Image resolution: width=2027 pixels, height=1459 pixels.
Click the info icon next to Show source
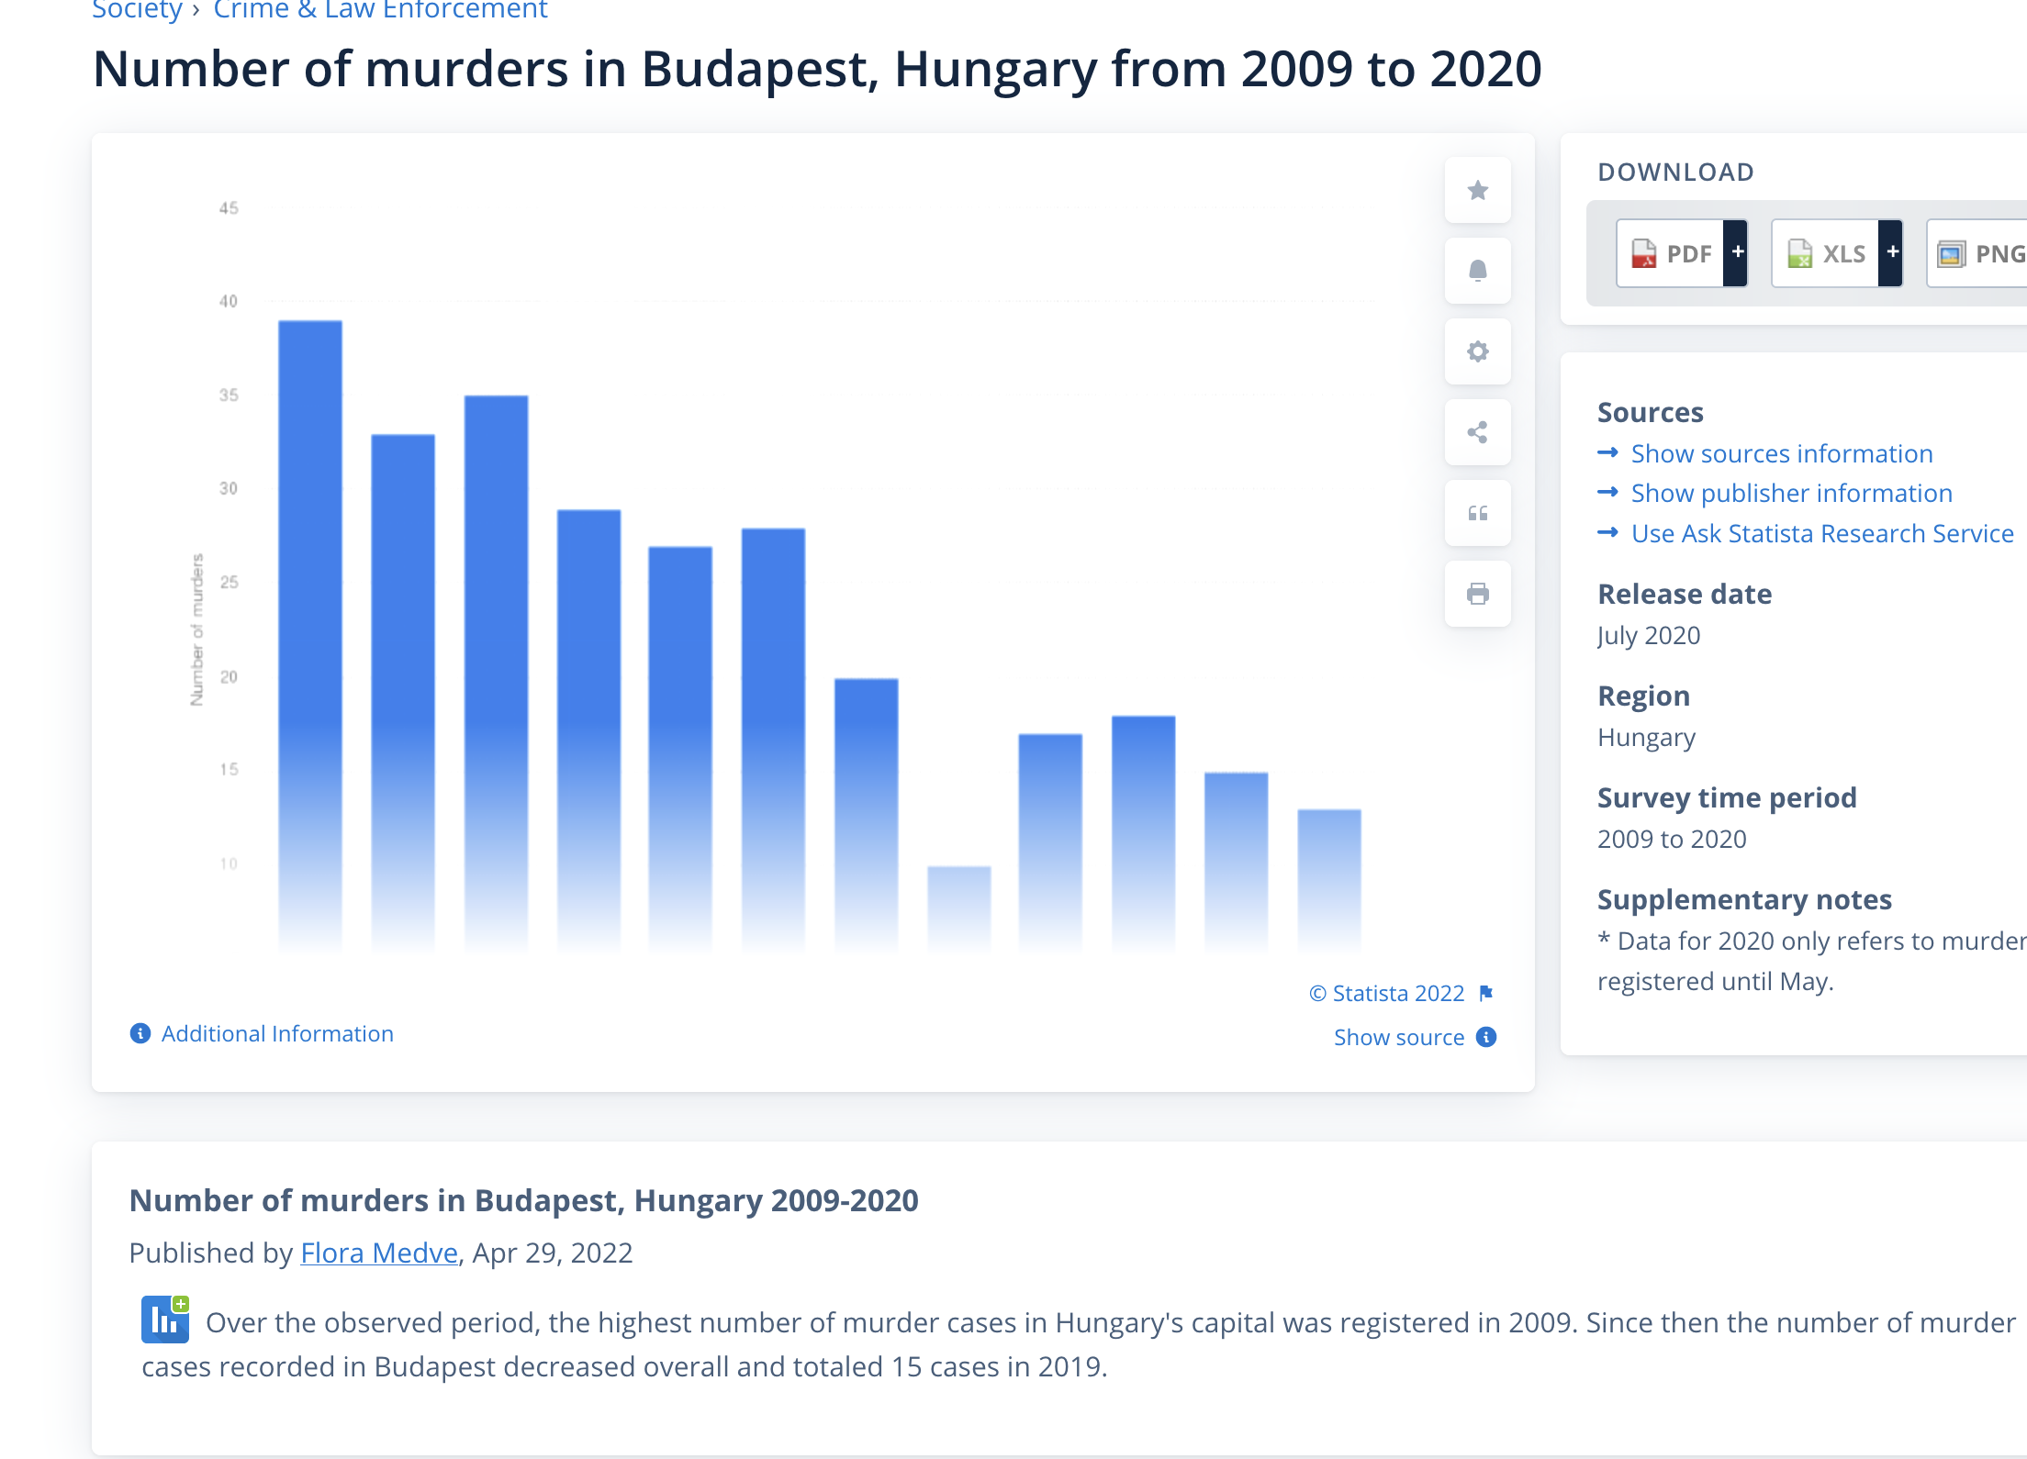click(1486, 1037)
